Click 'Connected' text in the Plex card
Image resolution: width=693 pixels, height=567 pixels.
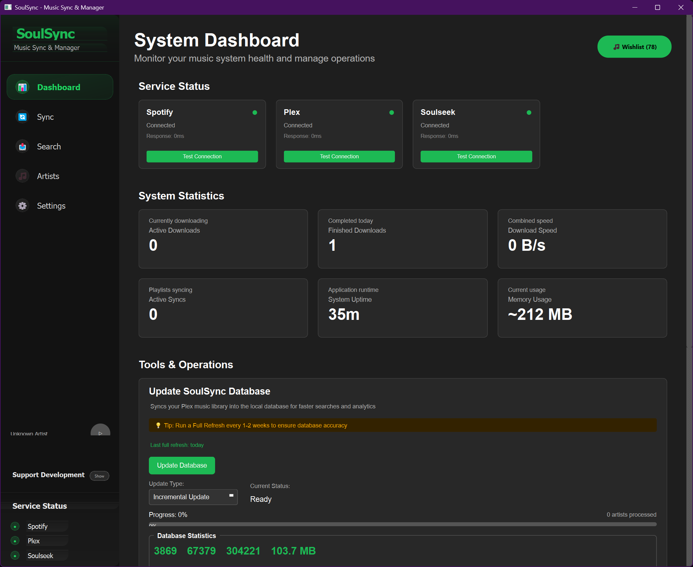[298, 125]
